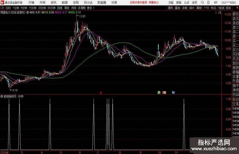The image size is (239, 154).
Task: Open the 交易 menu
Action: [114, 3]
